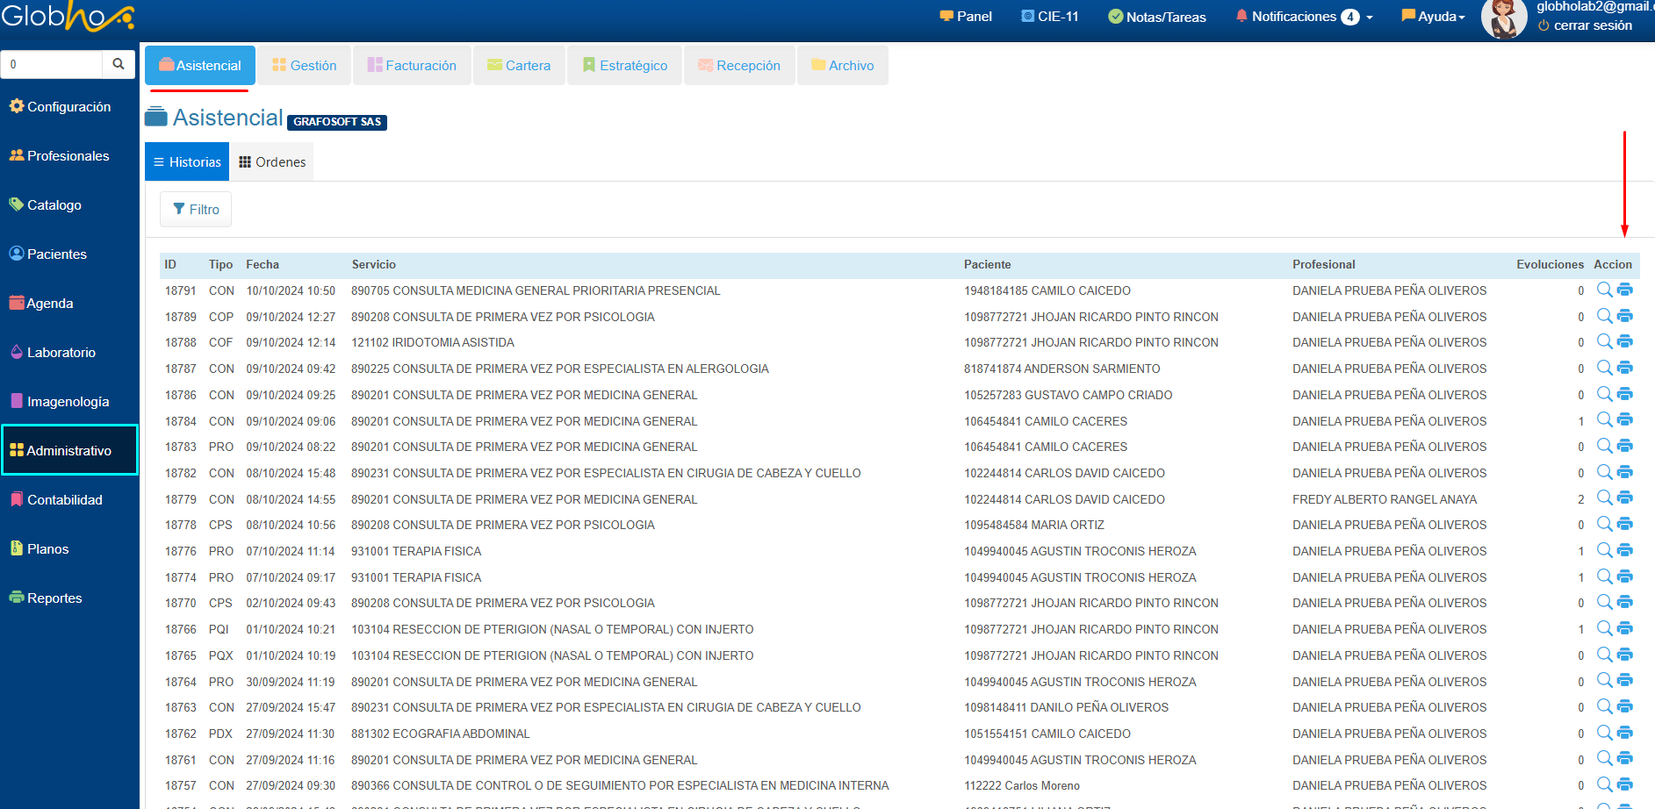Image resolution: width=1655 pixels, height=809 pixels.
Task: Open the Filtro filter panel
Action: click(196, 210)
